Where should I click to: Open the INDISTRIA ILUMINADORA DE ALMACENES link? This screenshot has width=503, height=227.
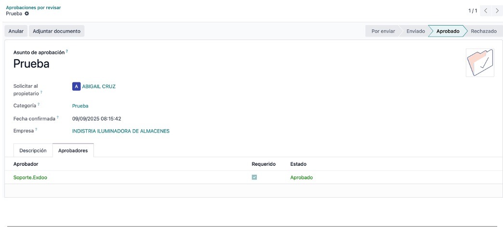pyautogui.click(x=121, y=131)
